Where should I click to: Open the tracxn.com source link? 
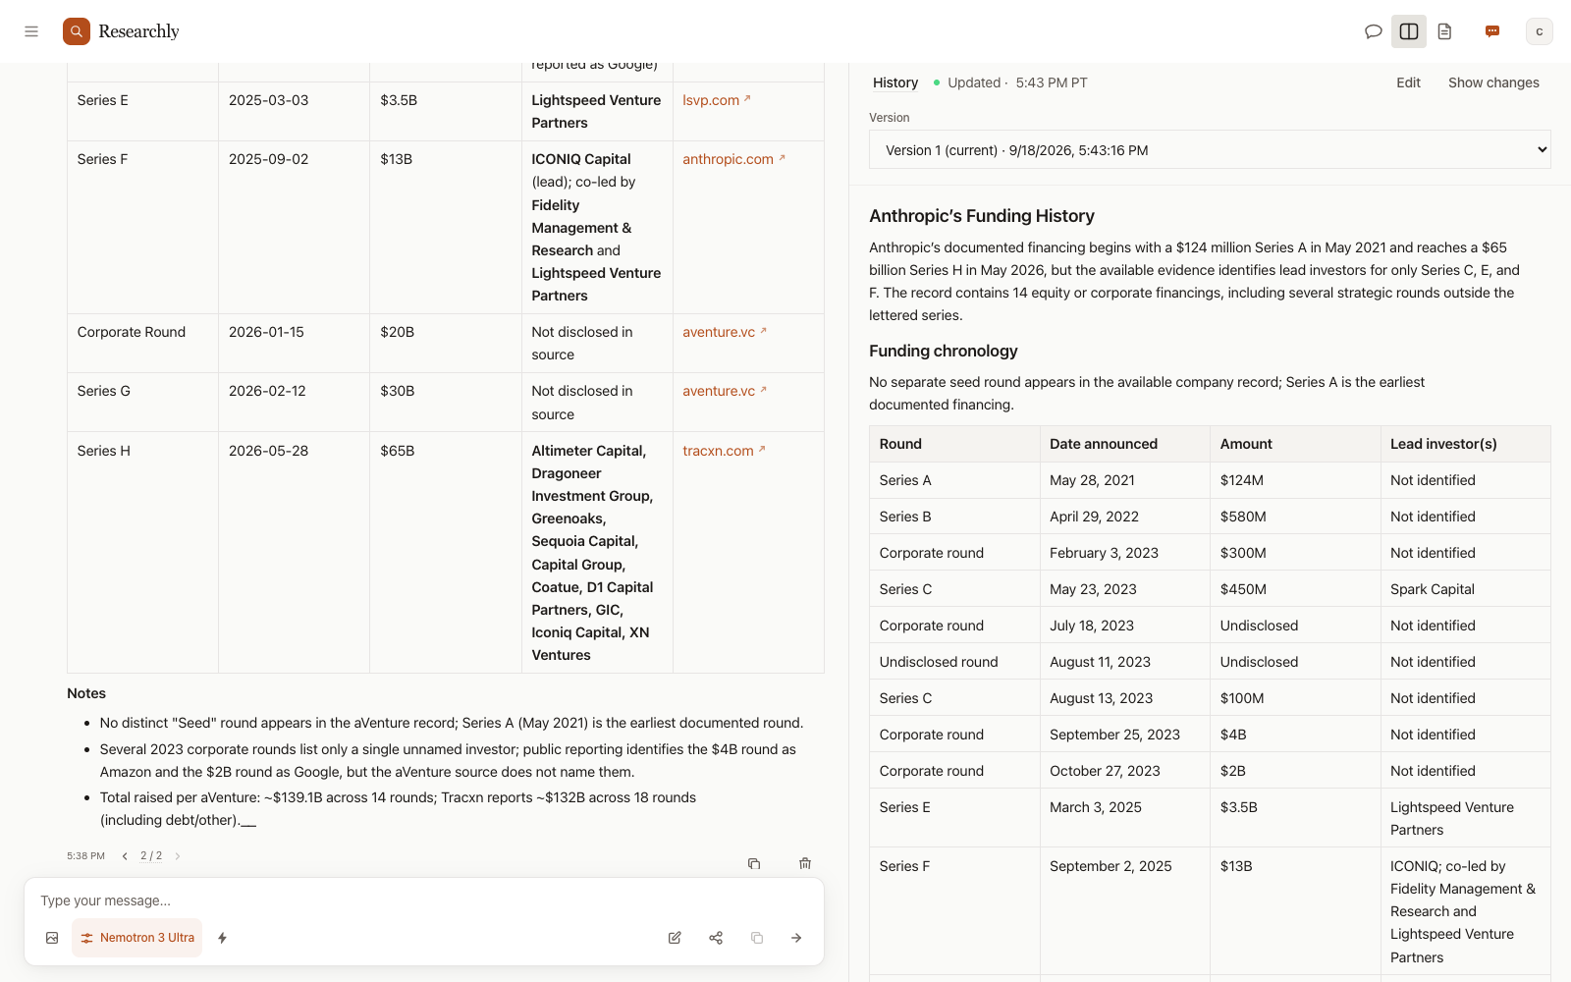[724, 451]
